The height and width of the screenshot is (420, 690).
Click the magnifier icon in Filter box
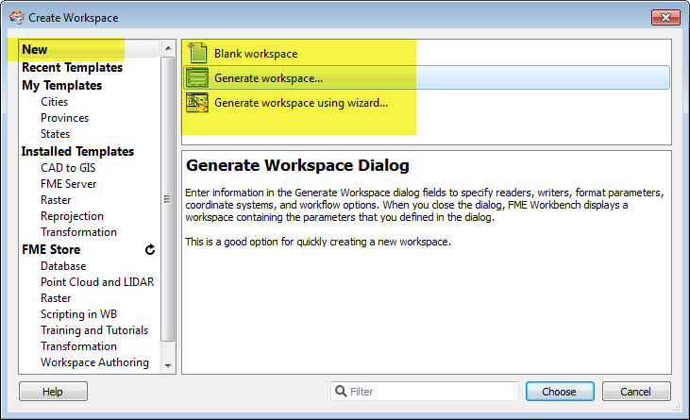[341, 391]
